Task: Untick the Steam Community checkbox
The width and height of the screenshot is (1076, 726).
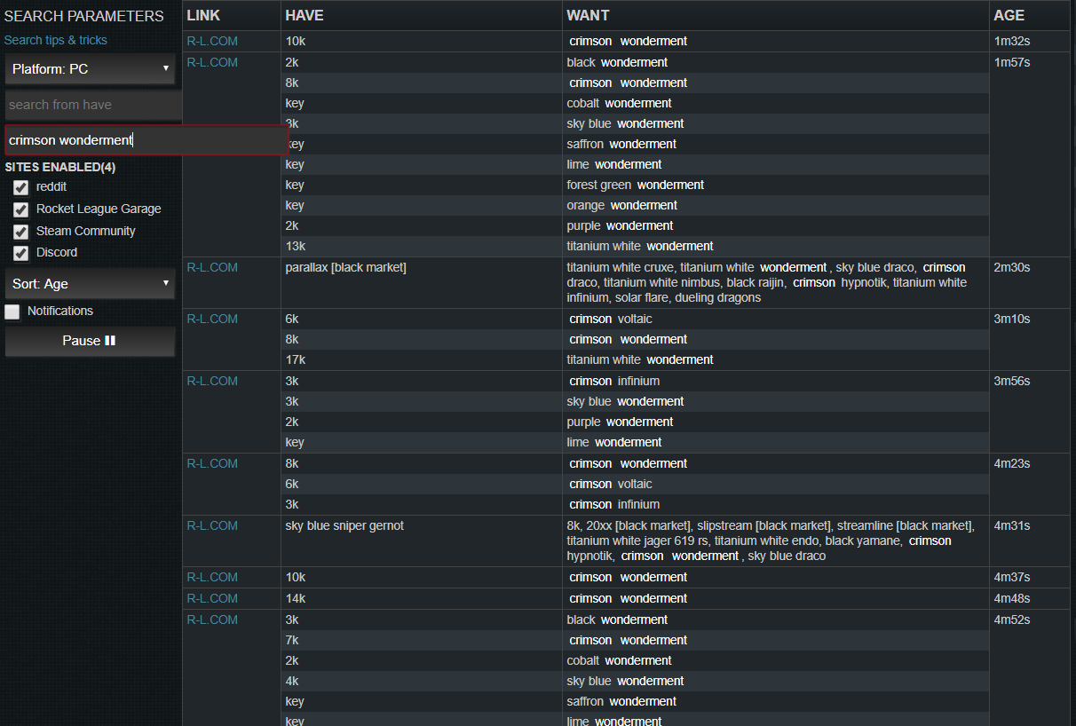Action: click(x=20, y=232)
